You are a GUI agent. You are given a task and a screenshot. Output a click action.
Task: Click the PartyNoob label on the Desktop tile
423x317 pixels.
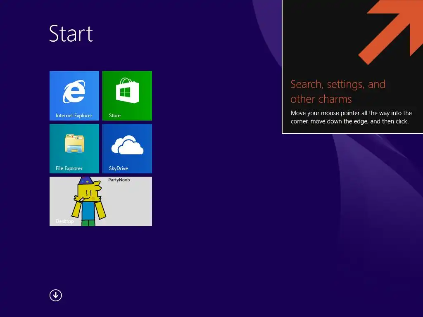[x=119, y=180]
